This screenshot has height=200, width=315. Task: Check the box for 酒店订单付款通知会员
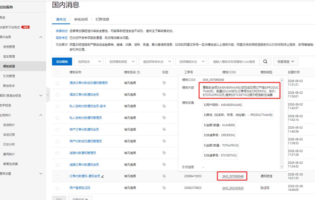pyautogui.click(x=57, y=95)
